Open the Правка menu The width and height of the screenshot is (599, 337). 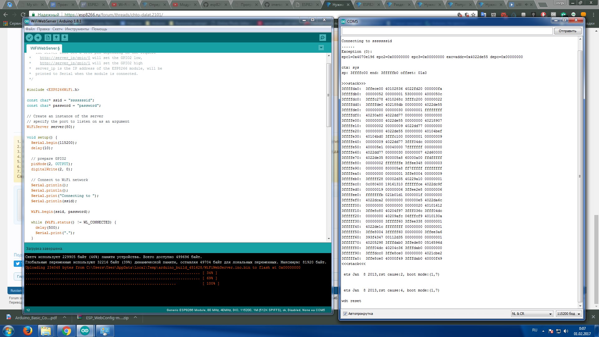(43, 29)
